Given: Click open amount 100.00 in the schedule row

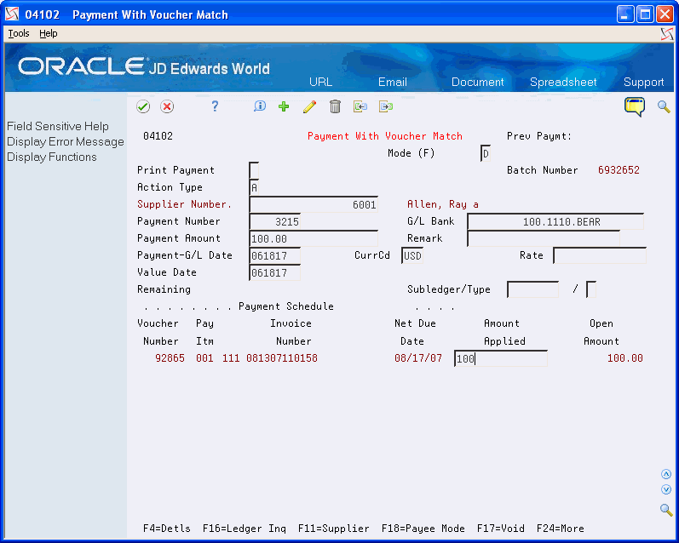Looking at the screenshot, I should click(x=624, y=358).
